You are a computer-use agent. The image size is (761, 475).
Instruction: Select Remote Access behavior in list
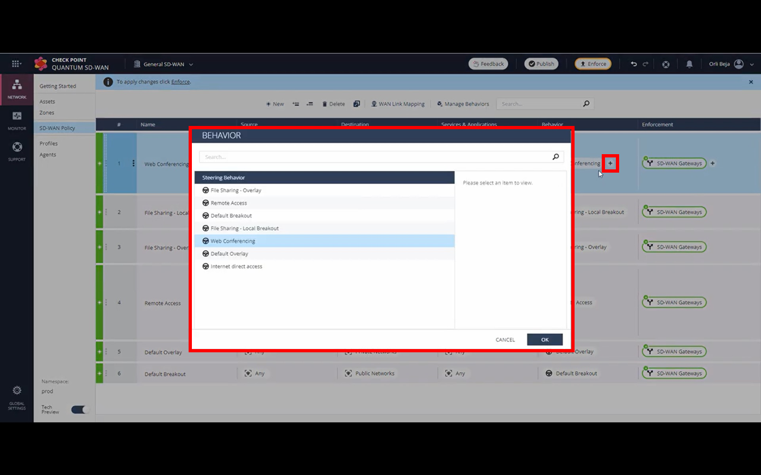tap(325, 203)
